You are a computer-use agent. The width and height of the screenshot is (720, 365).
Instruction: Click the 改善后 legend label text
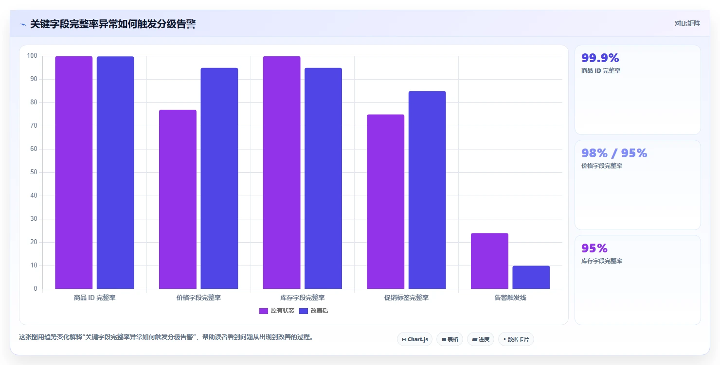coord(320,311)
